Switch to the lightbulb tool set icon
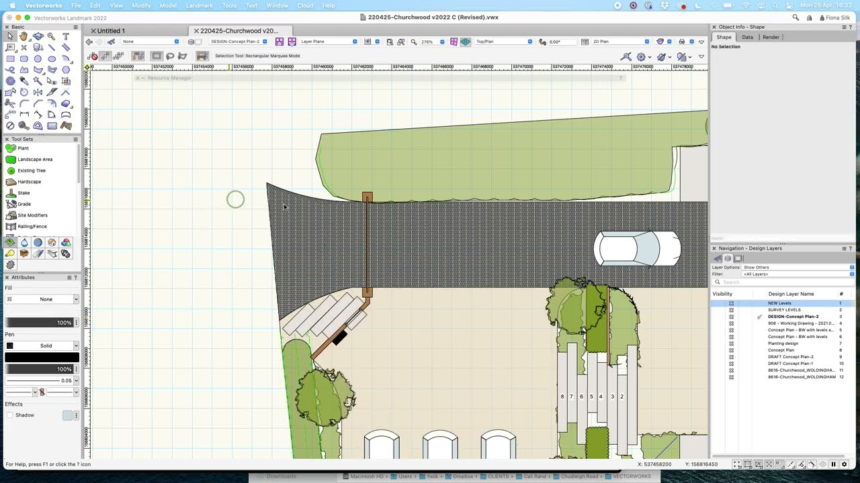The width and height of the screenshot is (860, 483). tap(10, 254)
